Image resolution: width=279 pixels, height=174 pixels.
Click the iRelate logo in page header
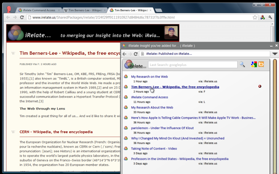(x=16, y=33)
